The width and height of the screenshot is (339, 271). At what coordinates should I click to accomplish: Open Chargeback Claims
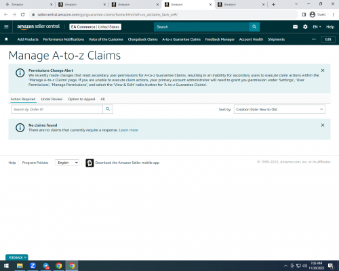point(142,39)
